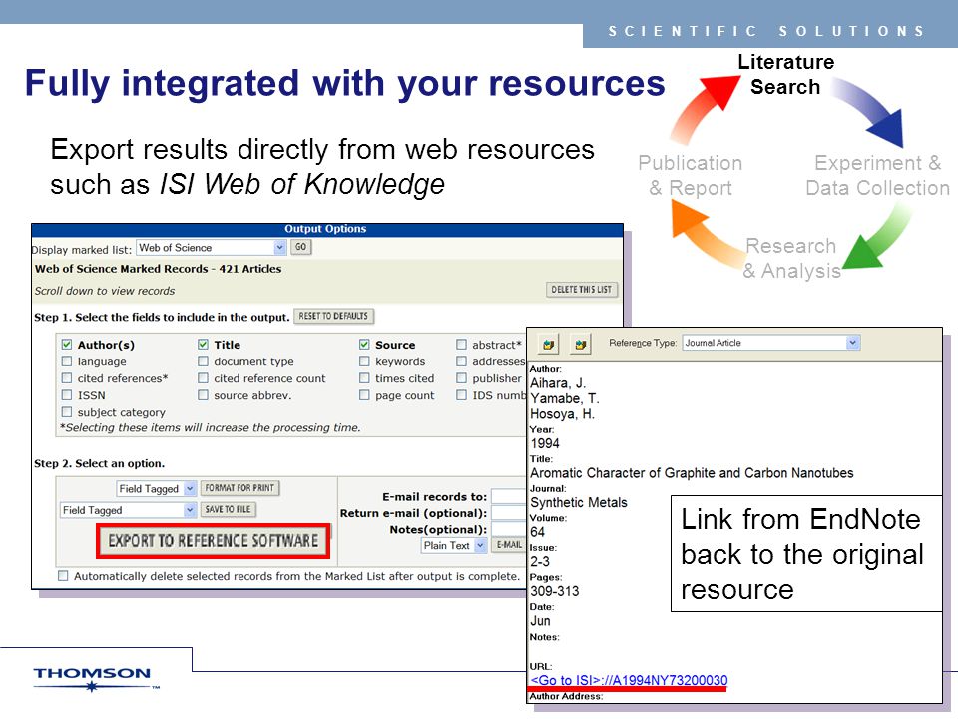Click the Date value 'Jun'
958x719 pixels.
(540, 621)
